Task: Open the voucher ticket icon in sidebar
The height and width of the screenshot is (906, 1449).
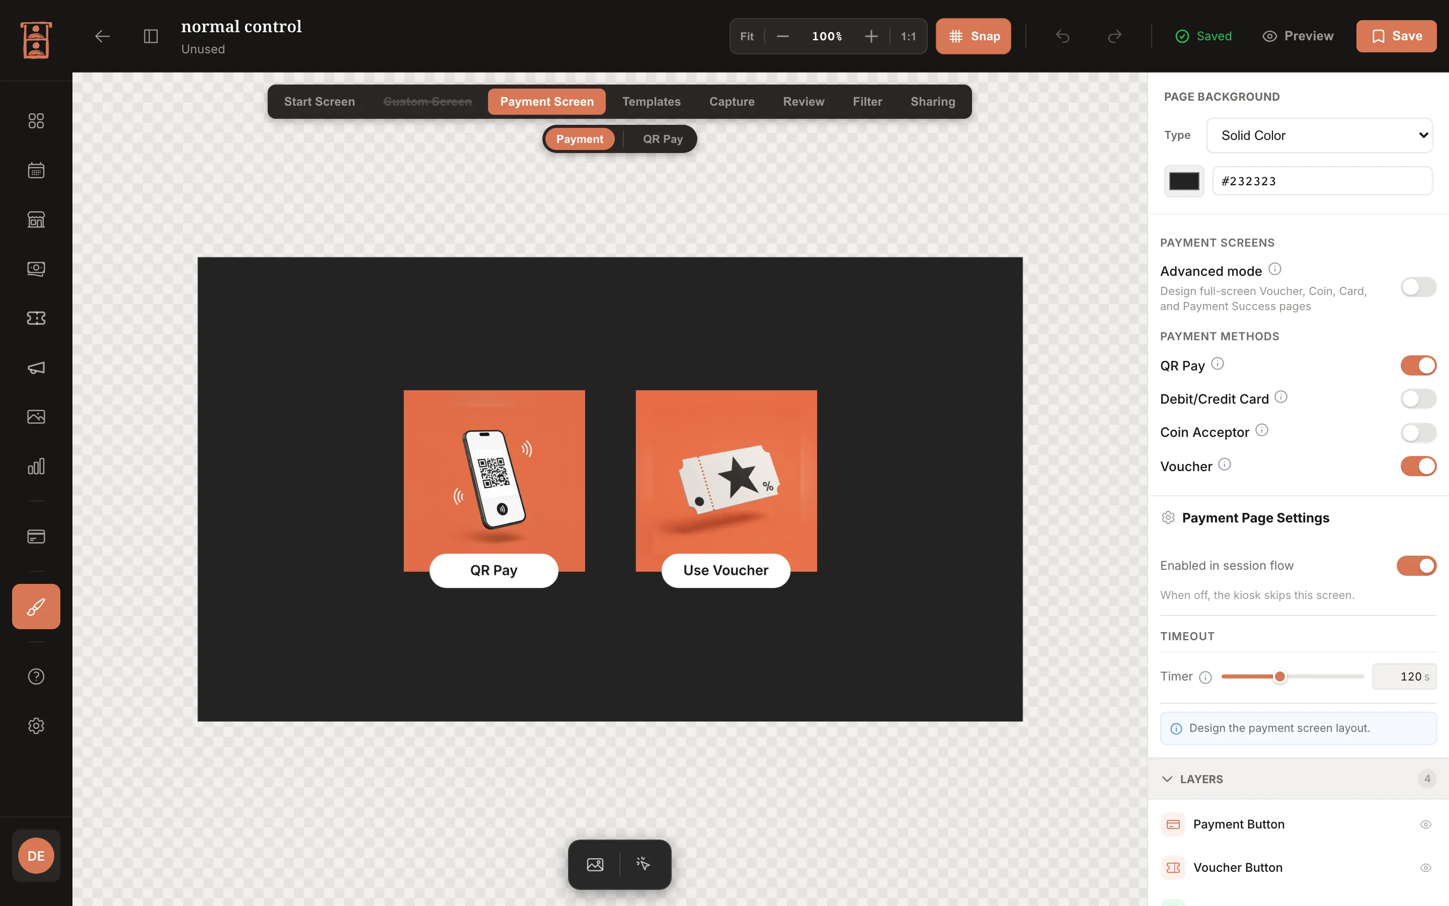Action: [36, 318]
